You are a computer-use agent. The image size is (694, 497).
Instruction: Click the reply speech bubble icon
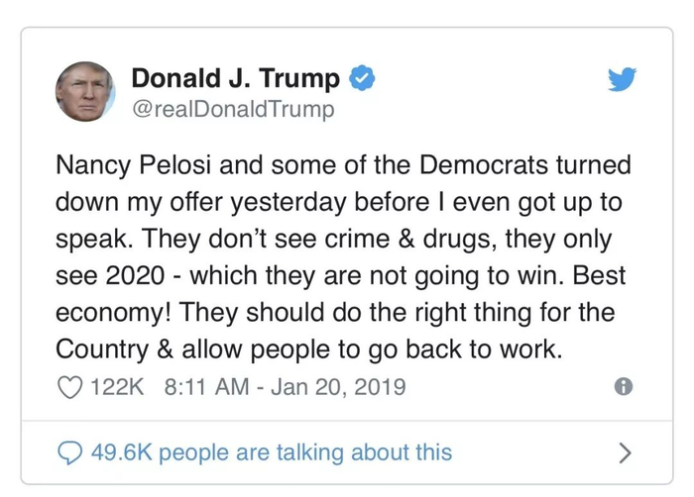tap(70, 452)
